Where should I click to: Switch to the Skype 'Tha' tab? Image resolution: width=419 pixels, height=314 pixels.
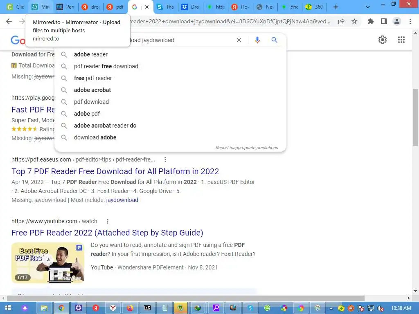[x=166, y=7]
